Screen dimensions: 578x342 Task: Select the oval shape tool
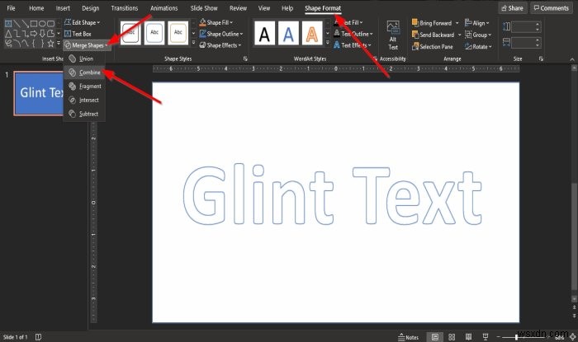pos(42,24)
